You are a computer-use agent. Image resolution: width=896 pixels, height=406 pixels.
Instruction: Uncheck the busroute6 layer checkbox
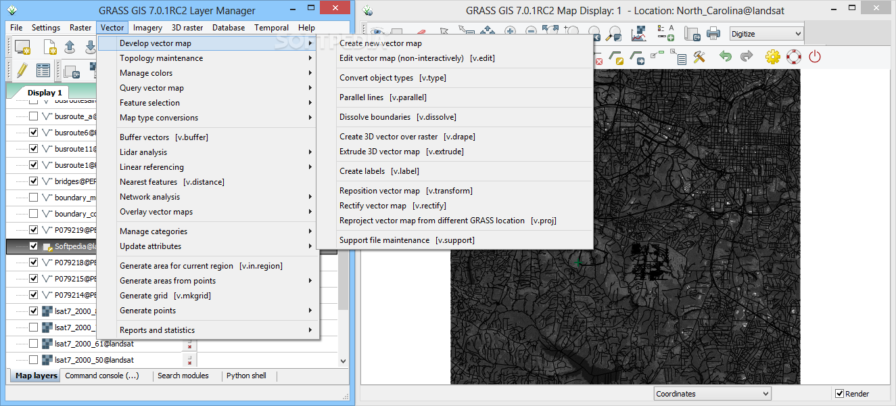33,133
